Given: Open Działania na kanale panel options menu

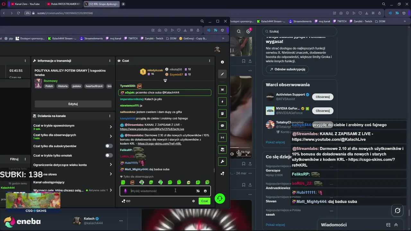Looking at the screenshot, I should click(x=110, y=116).
